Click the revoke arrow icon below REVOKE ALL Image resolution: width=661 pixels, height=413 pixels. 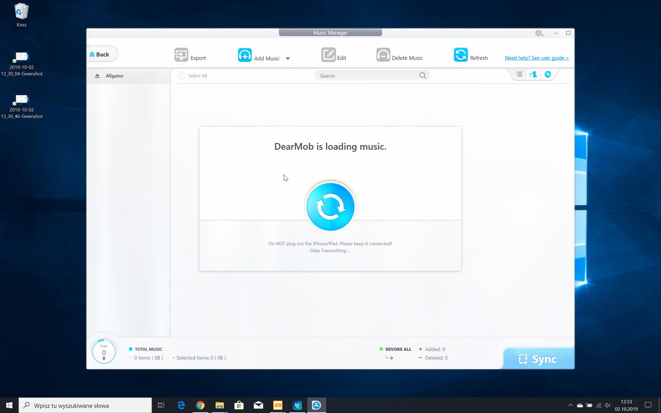389,358
